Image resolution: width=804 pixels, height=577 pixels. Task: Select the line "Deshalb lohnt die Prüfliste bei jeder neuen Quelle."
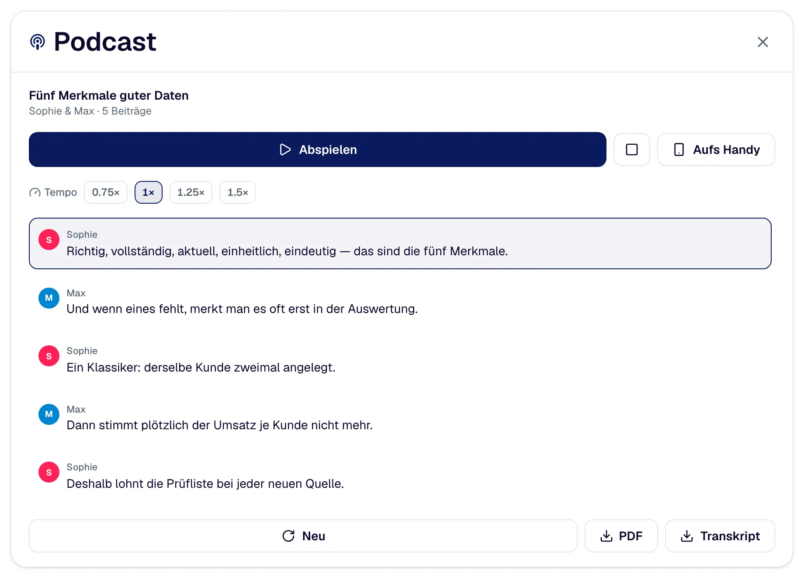point(400,476)
